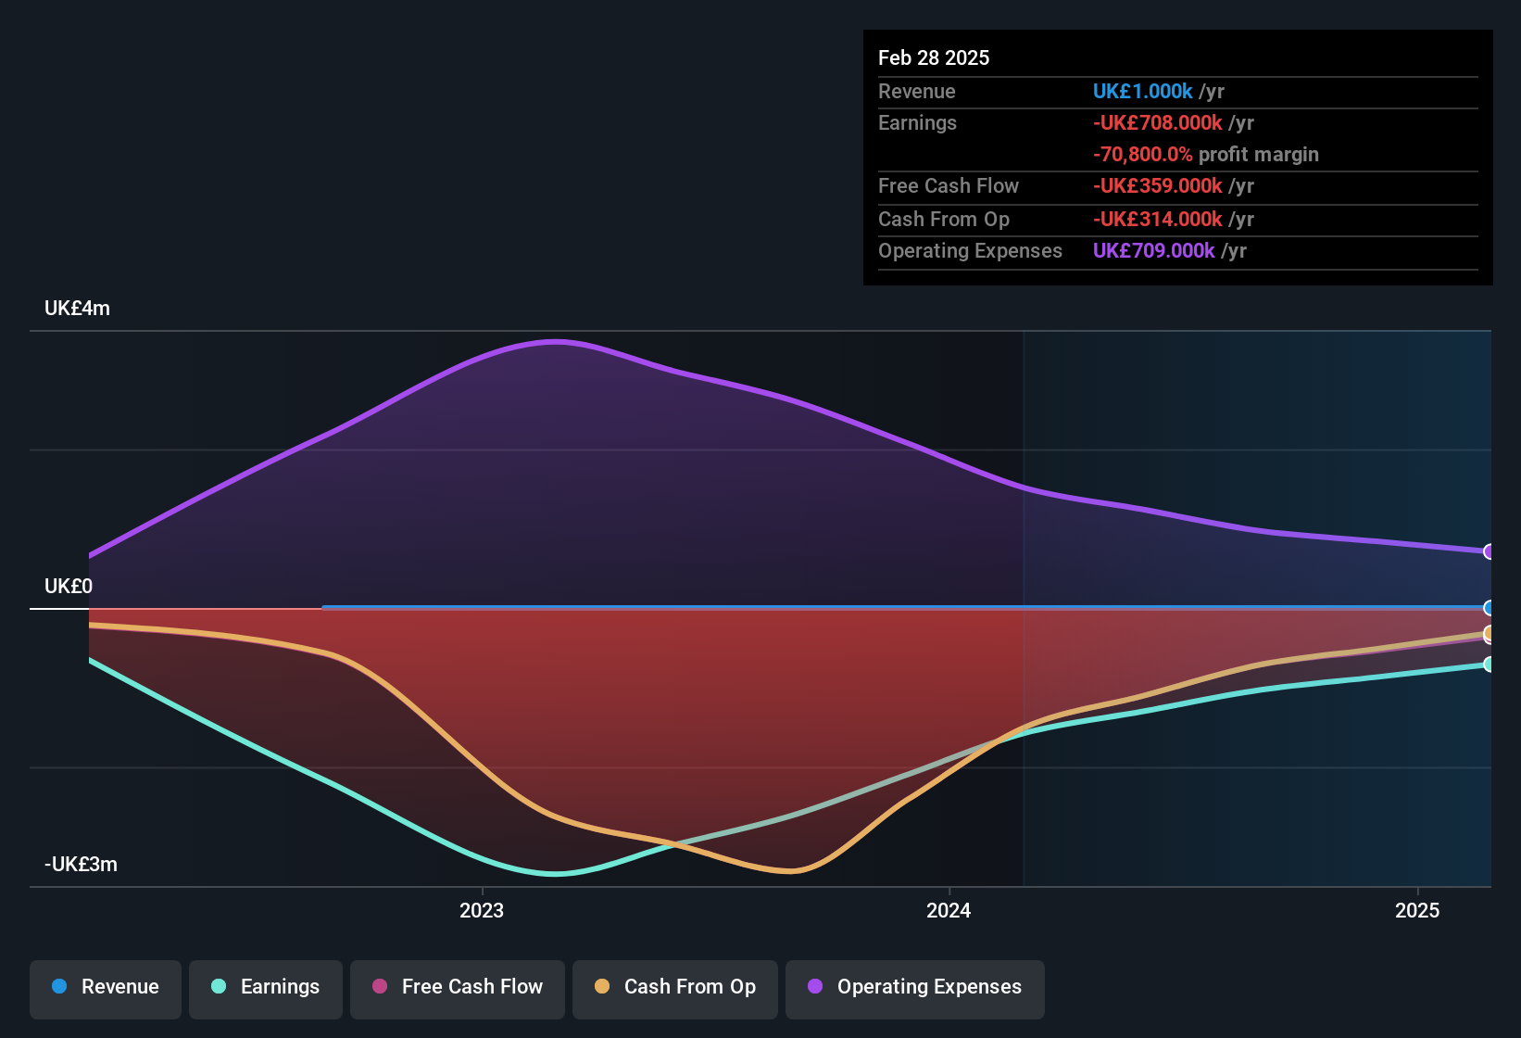The height and width of the screenshot is (1038, 1521).
Task: Toggle the Revenue legend button
Action: (106, 990)
